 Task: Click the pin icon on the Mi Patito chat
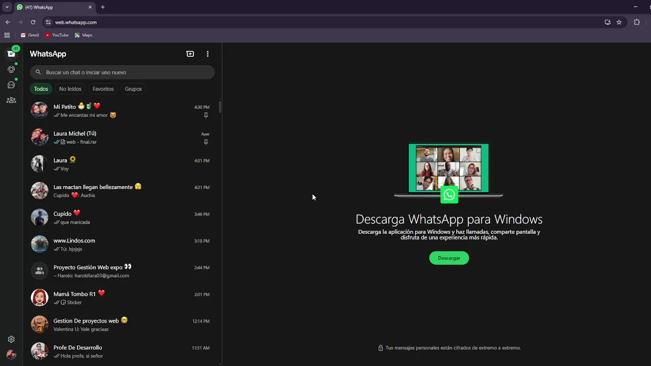(205, 115)
